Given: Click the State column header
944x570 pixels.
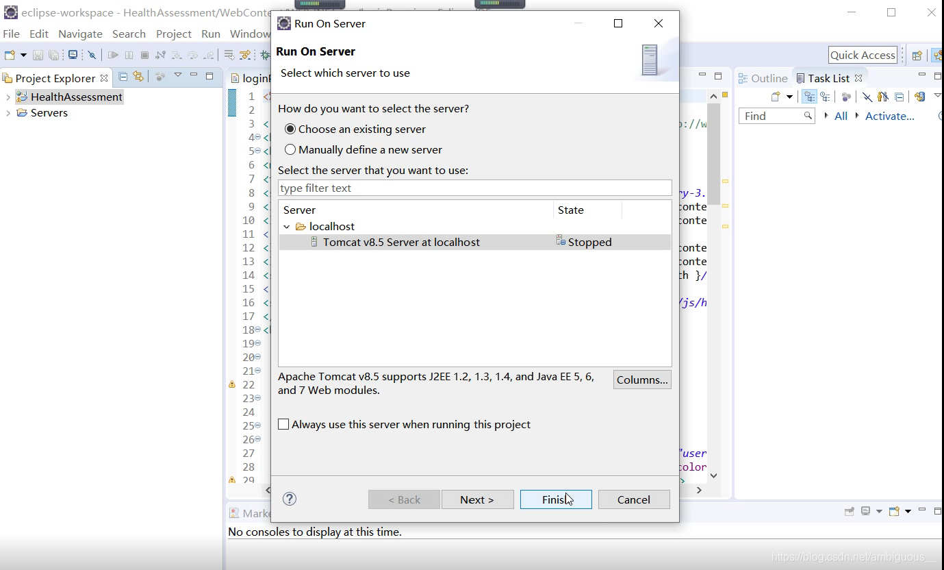Looking at the screenshot, I should (x=587, y=210).
